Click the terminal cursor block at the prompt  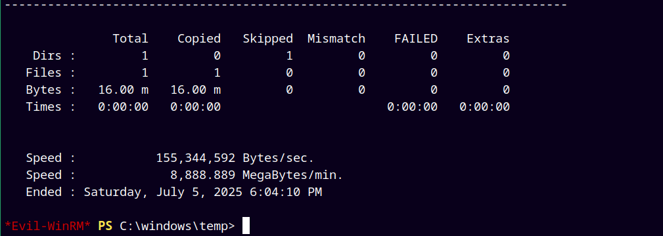246,226
